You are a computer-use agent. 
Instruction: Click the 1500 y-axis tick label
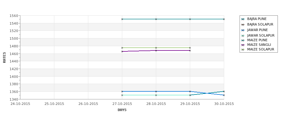pyautogui.click(x=14, y=38)
